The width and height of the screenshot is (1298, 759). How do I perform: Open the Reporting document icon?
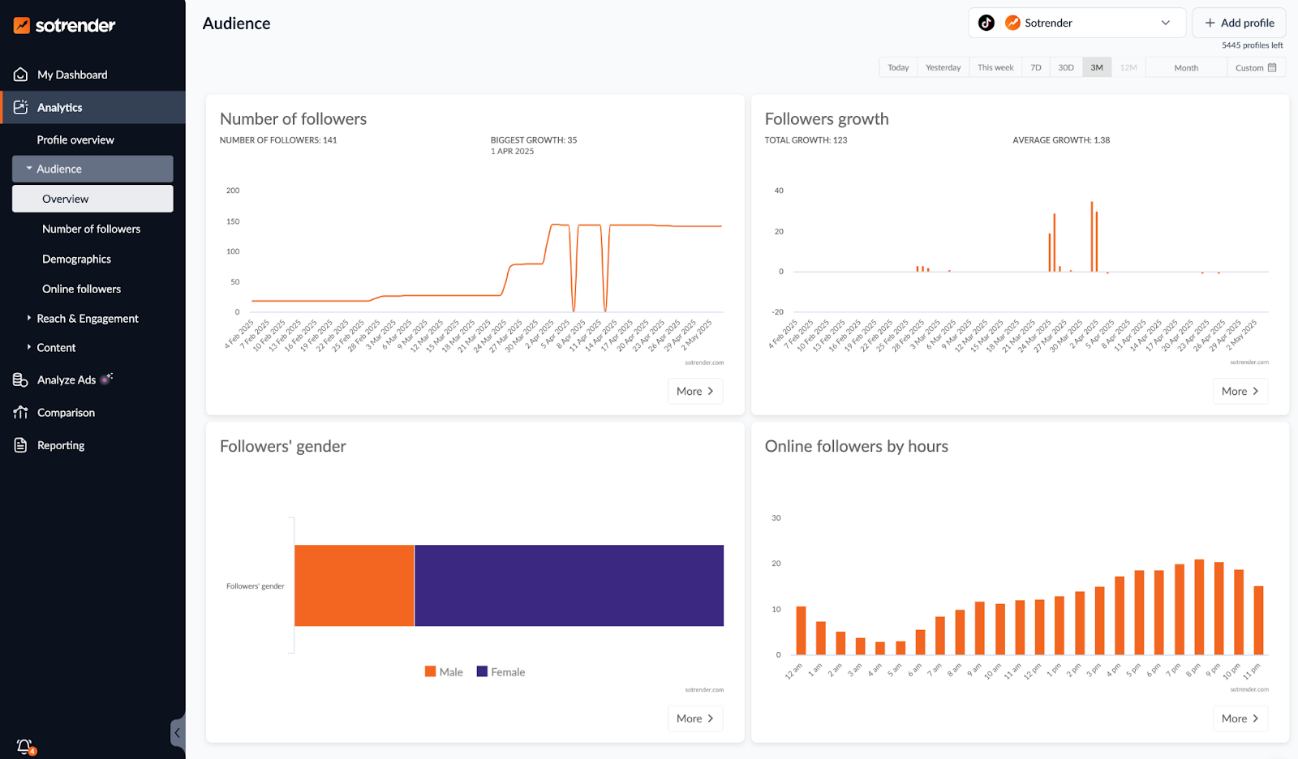click(x=21, y=445)
